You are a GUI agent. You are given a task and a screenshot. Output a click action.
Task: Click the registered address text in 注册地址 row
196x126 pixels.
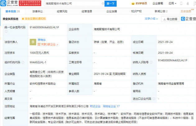tap(59, 106)
